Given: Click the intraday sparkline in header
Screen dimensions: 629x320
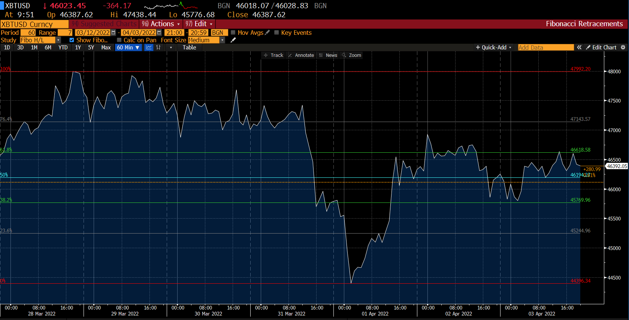Looking at the screenshot, I should (x=171, y=6).
